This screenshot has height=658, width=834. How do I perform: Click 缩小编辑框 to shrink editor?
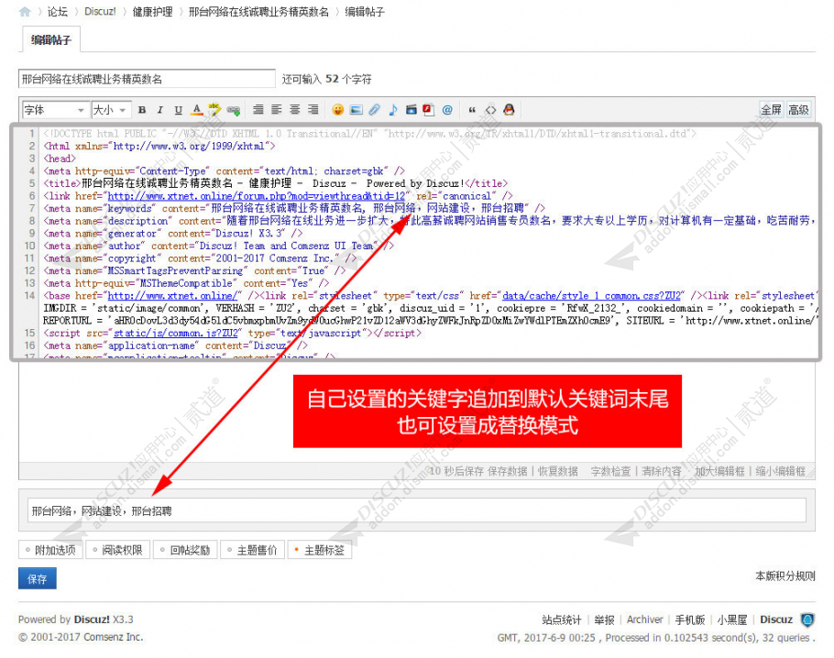(x=780, y=471)
